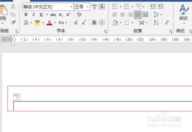The image size is (192, 132).
Task: Click the sort A-Z icon
Action: [156, 22]
